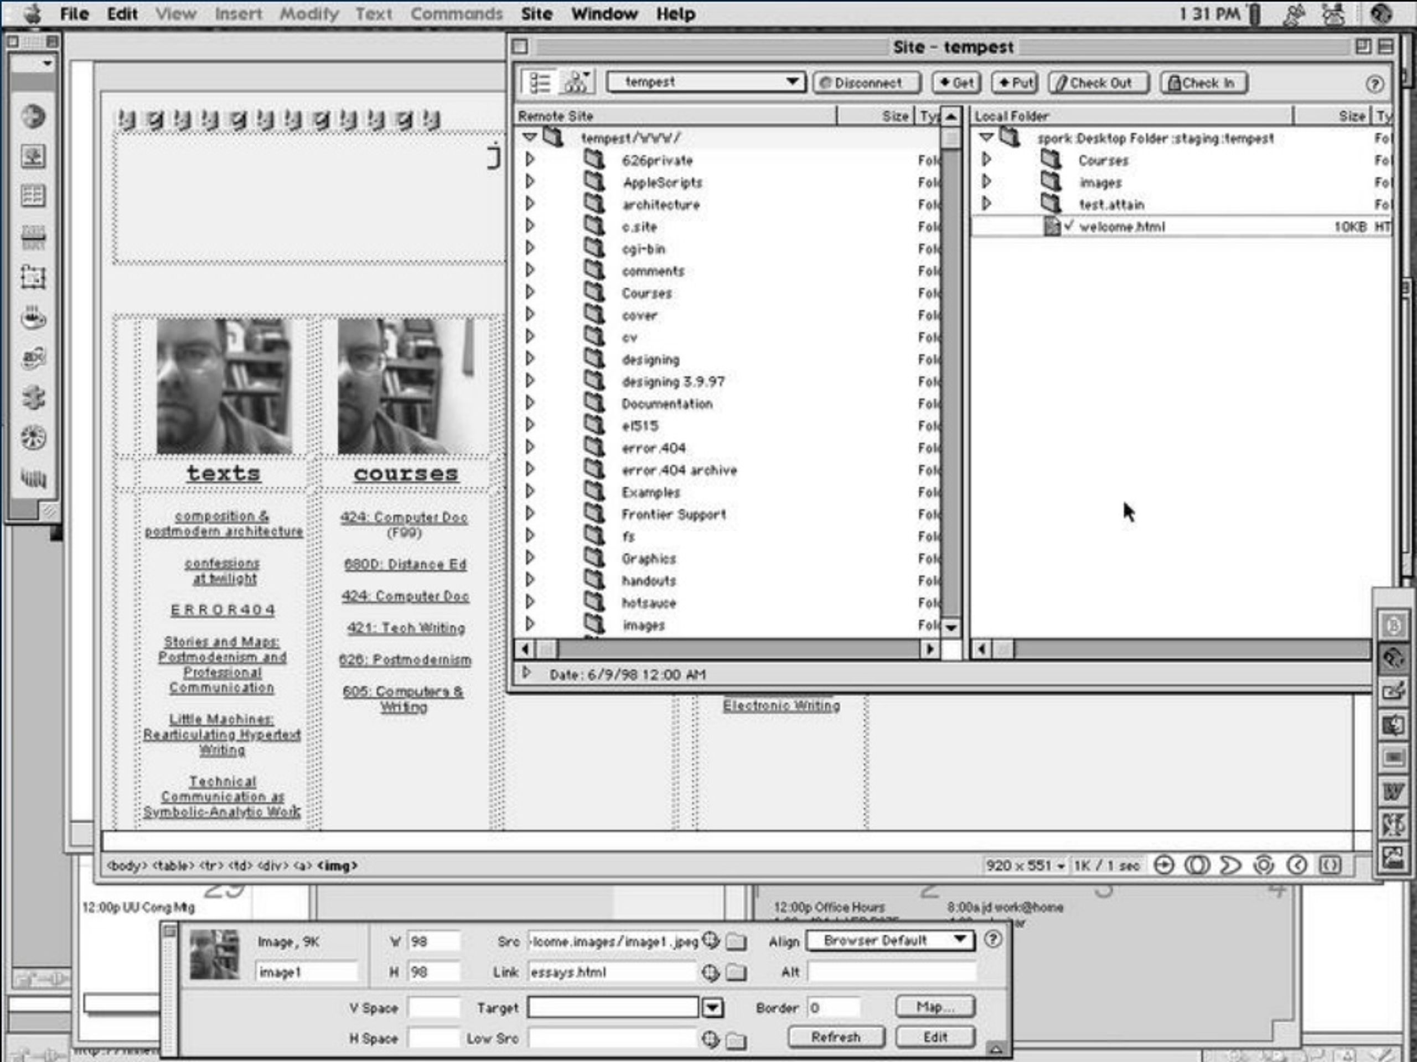
Task: Open the Edit menu
Action: coord(122,14)
